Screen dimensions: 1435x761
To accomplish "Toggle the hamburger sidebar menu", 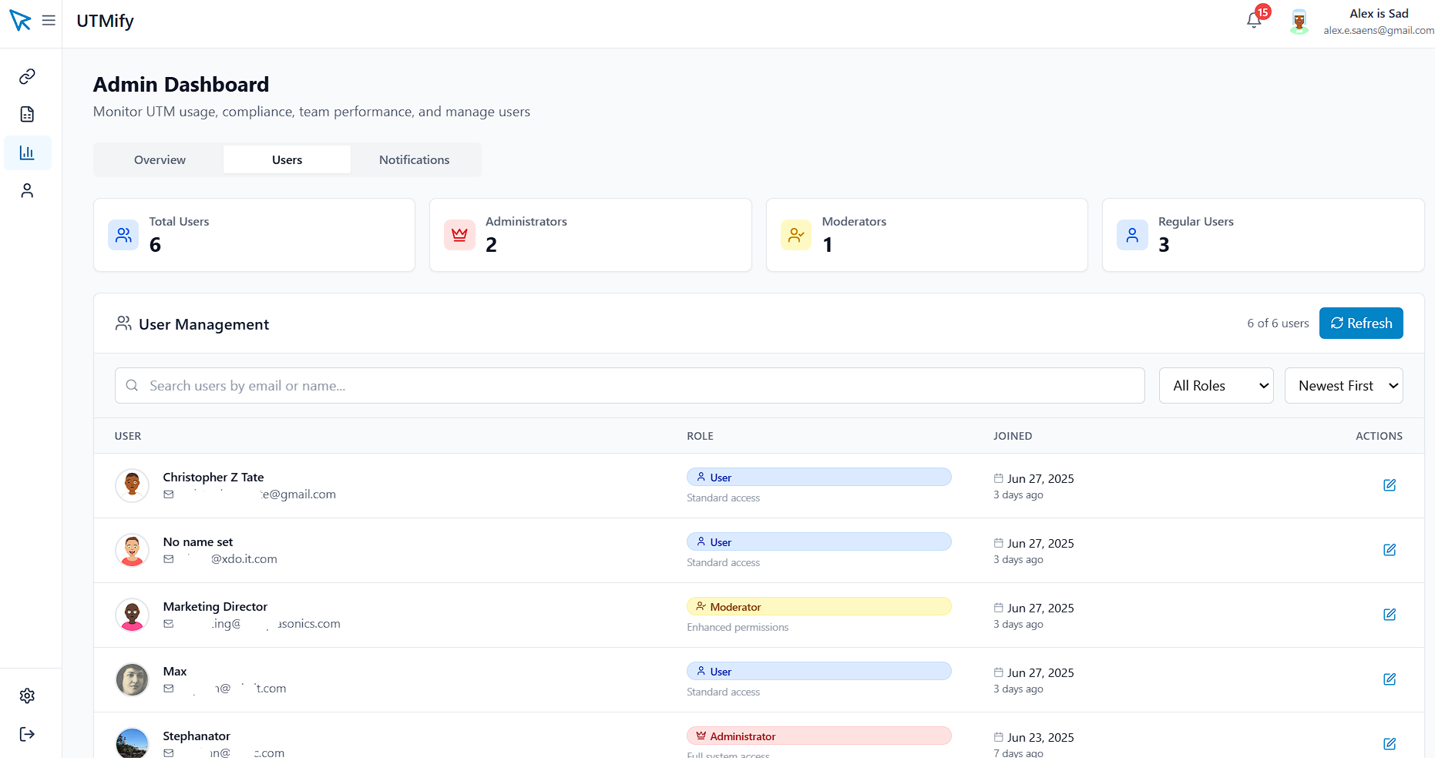I will [x=49, y=21].
